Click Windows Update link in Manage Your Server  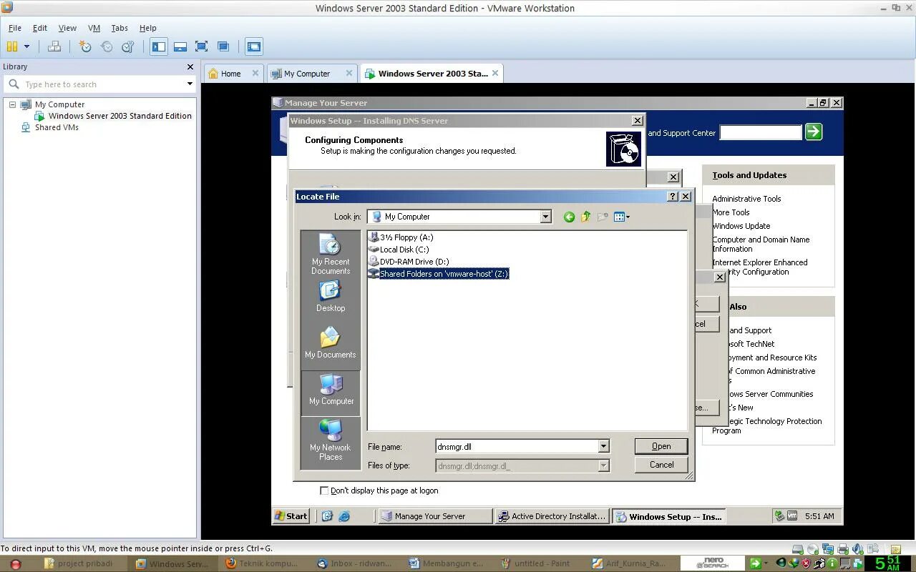click(741, 226)
